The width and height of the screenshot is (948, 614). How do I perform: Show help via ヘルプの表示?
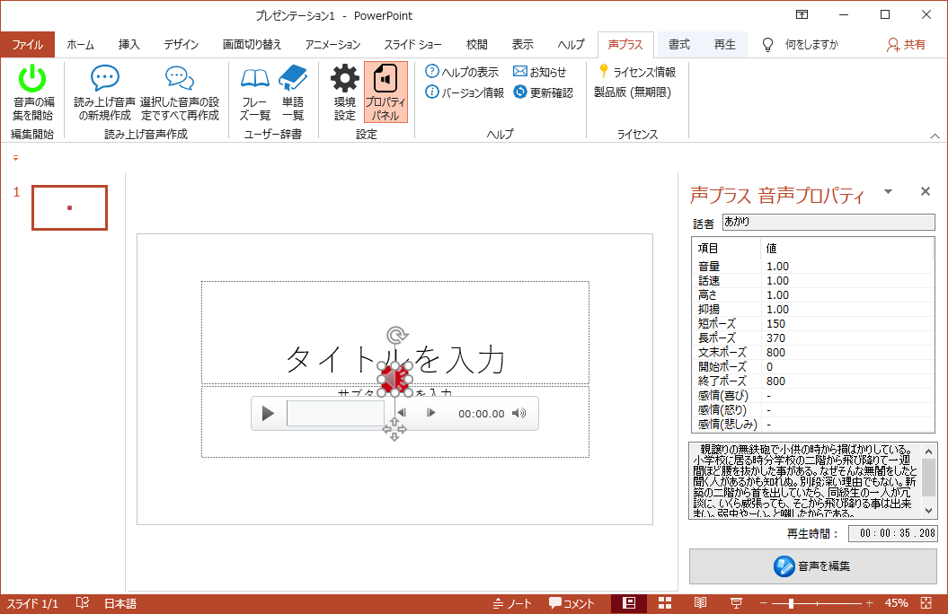click(x=462, y=72)
